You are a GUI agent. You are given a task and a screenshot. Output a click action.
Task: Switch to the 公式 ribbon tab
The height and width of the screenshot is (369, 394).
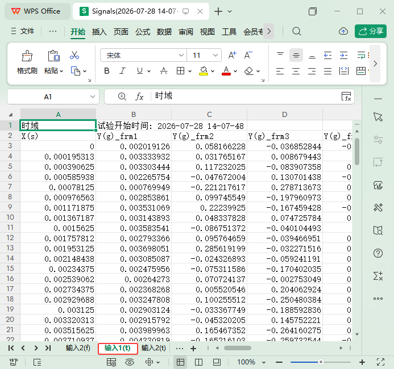click(143, 32)
